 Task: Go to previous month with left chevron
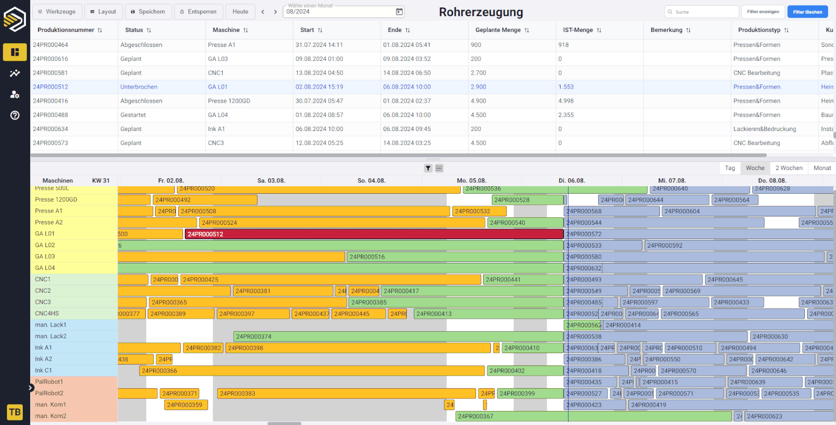pyautogui.click(x=263, y=12)
